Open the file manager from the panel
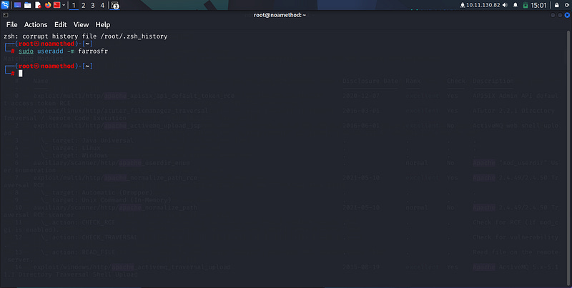 coord(27,5)
